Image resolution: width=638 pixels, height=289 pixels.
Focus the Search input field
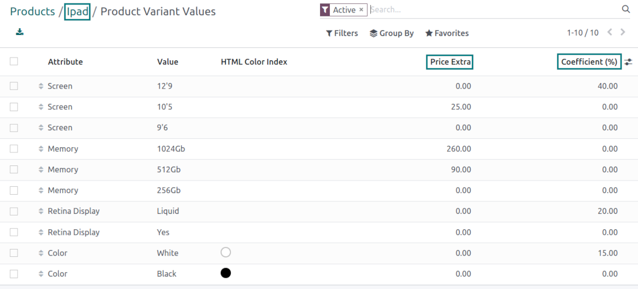pos(495,10)
